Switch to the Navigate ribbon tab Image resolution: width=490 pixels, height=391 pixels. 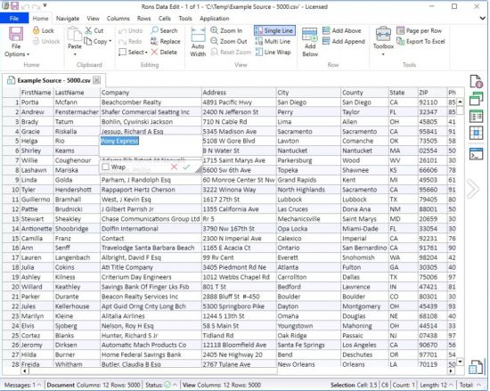pyautogui.click(x=68, y=19)
